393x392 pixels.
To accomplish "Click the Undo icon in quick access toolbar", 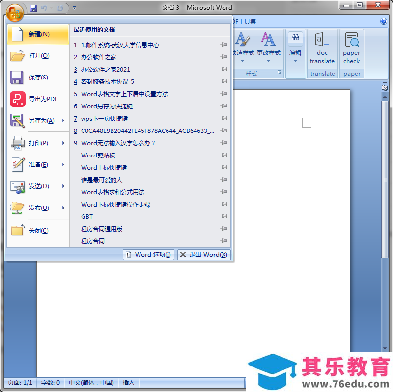I will pos(44,8).
